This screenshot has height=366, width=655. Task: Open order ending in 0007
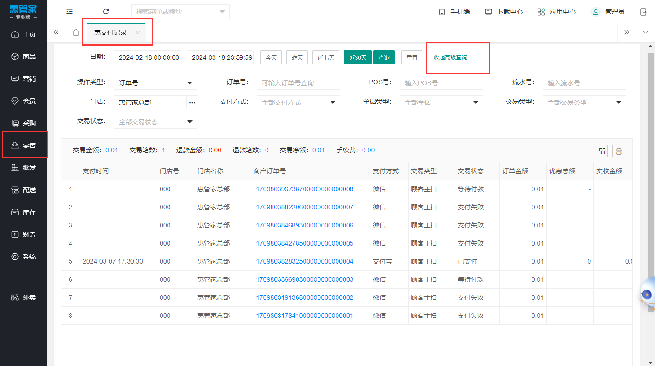[305, 207]
